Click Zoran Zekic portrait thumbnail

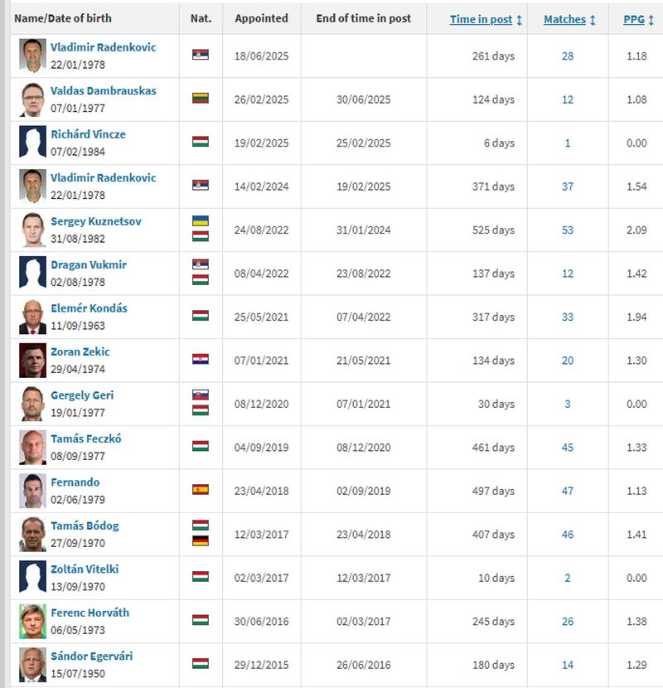pyautogui.click(x=33, y=360)
